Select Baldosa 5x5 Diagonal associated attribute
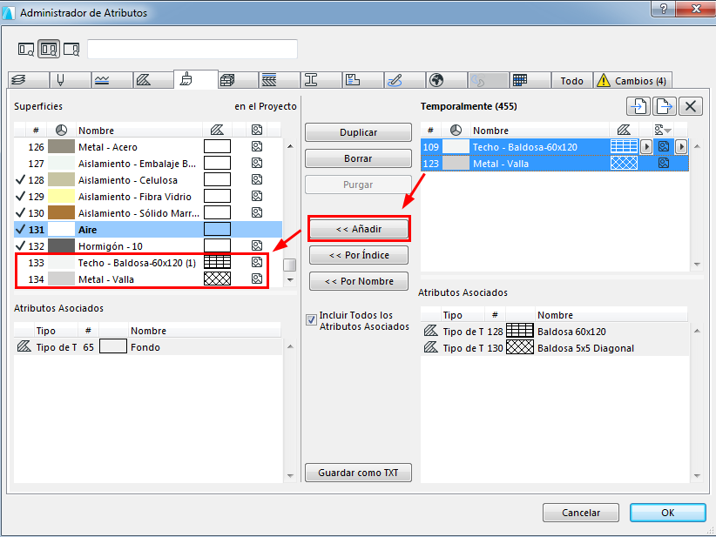The height and width of the screenshot is (537, 716). 554,347
